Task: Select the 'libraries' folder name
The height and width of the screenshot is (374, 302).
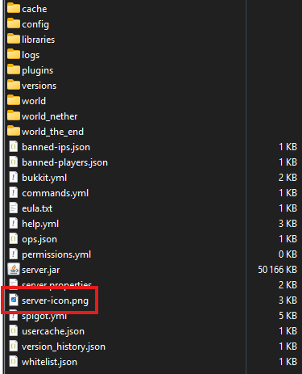Action: click(x=39, y=40)
